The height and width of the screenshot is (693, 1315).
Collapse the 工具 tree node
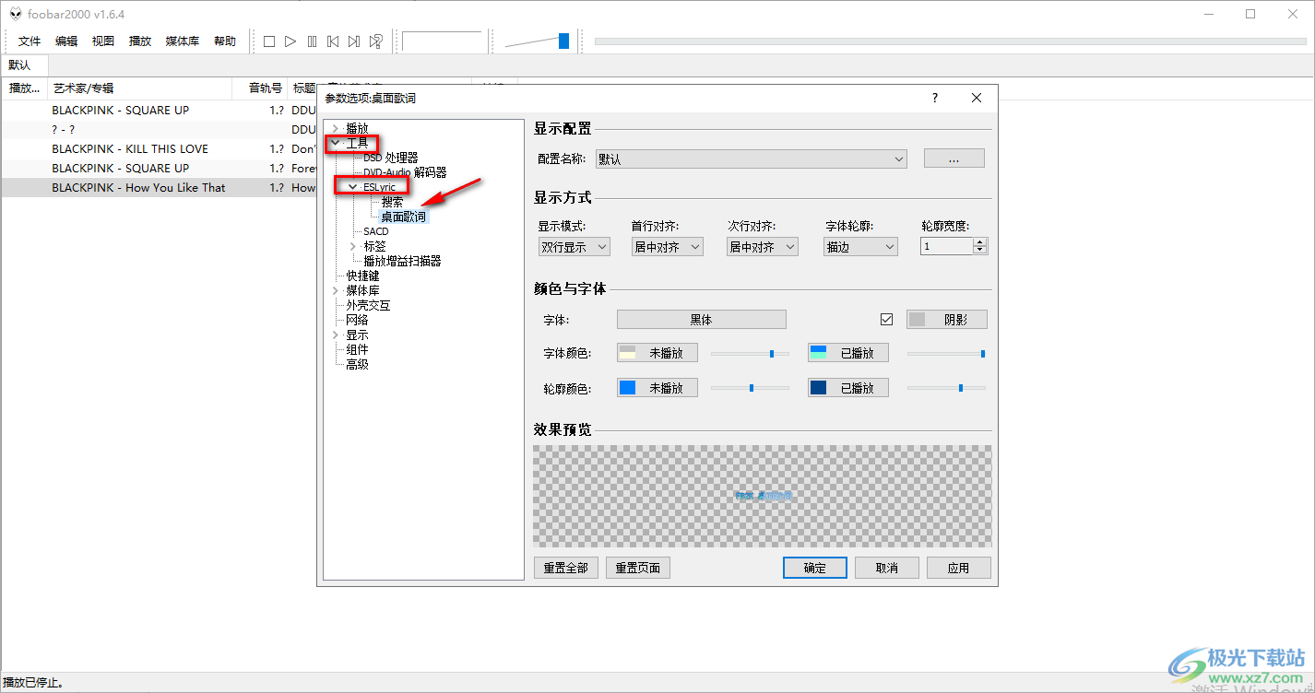click(336, 143)
